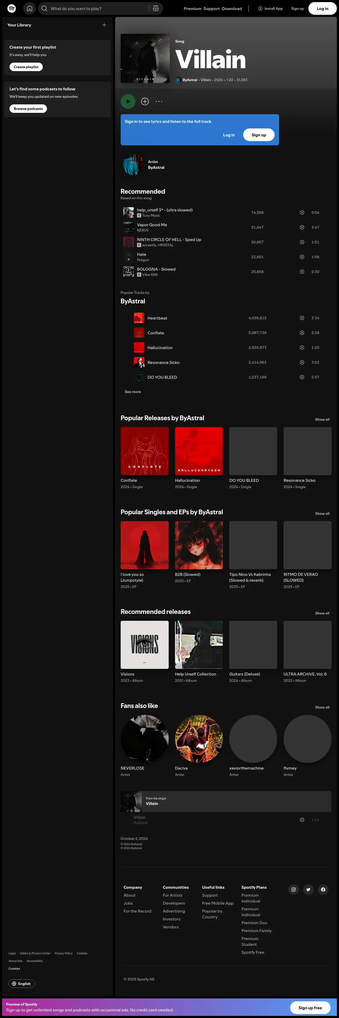Add Hallucination track to playlist
Screen dimensions: 339x1018
pos(302,348)
